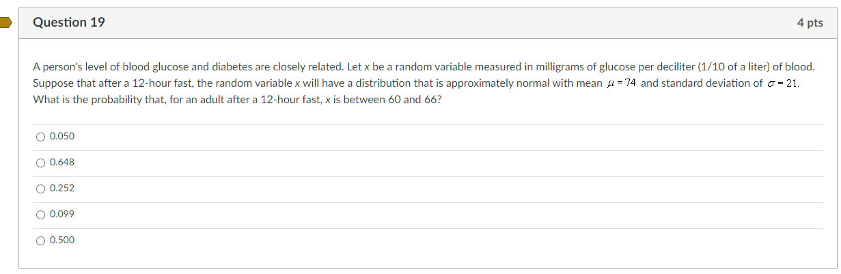Select the 0.050 radio button
The height and width of the screenshot is (274, 841).
[x=41, y=137]
